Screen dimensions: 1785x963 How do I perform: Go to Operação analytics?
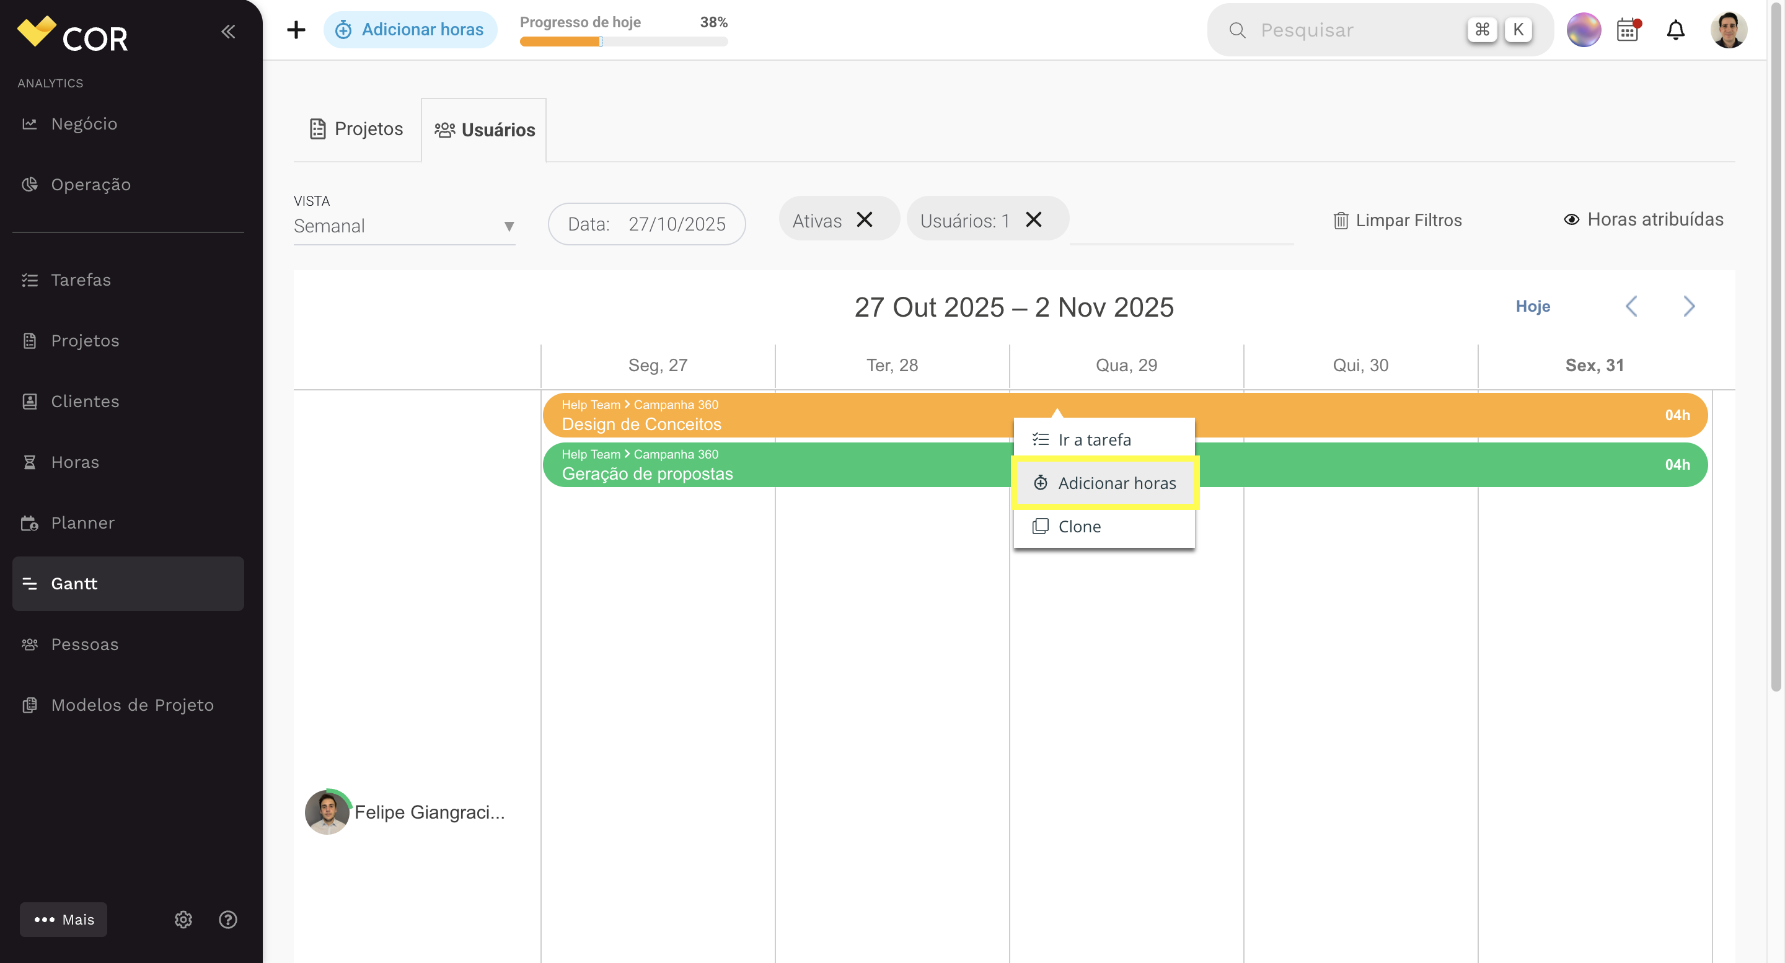(128, 185)
